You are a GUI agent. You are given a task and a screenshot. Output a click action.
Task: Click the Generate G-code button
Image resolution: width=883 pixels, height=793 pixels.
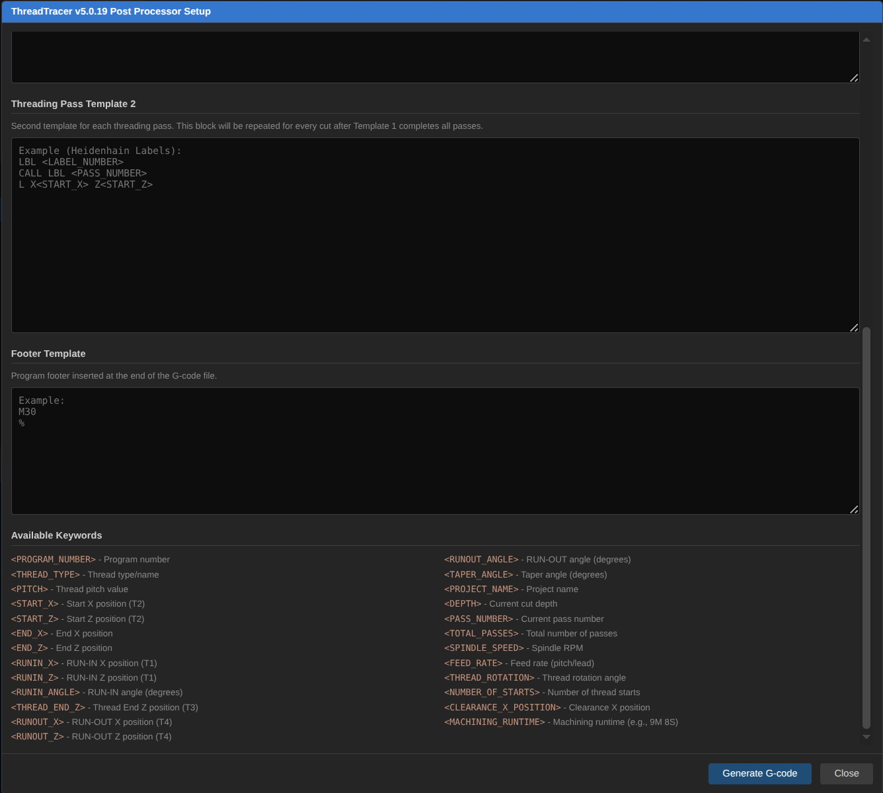point(759,774)
